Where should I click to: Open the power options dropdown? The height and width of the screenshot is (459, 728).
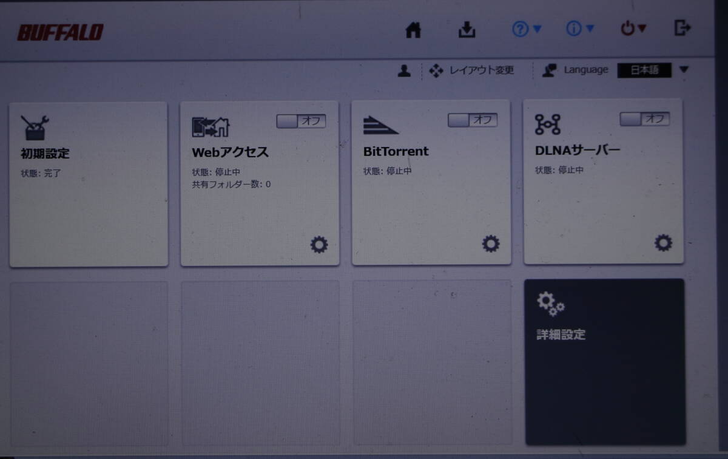tap(633, 28)
